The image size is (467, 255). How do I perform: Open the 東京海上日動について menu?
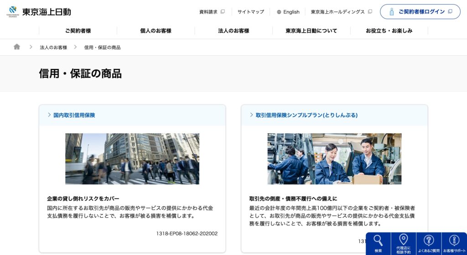tap(311, 31)
